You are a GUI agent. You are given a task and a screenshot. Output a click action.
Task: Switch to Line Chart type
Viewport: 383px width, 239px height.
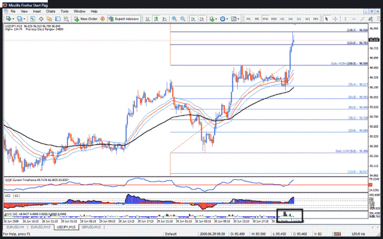165,19
